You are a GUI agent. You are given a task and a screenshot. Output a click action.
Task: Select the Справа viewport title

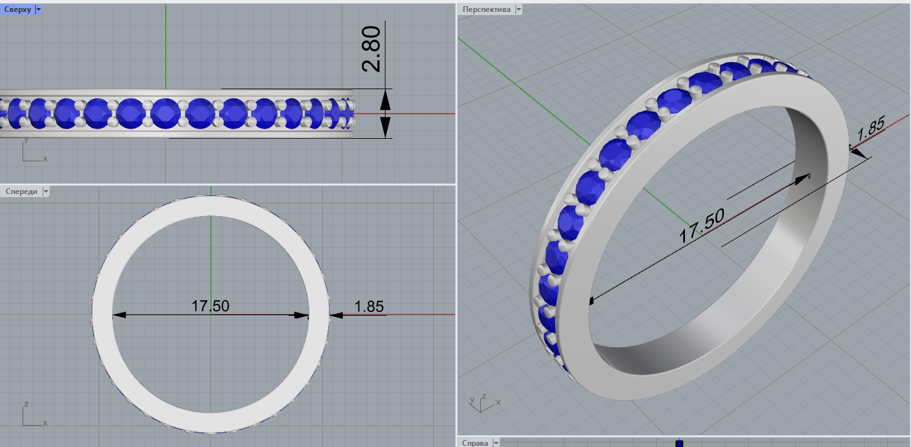[x=475, y=443]
